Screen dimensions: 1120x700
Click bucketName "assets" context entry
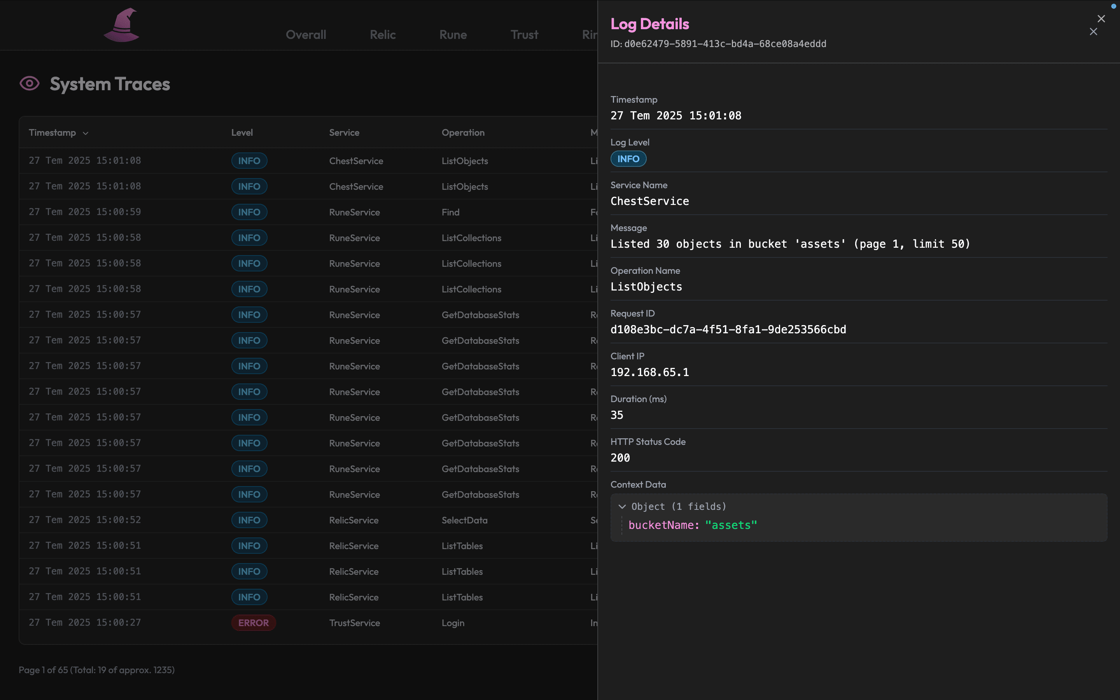click(692, 525)
